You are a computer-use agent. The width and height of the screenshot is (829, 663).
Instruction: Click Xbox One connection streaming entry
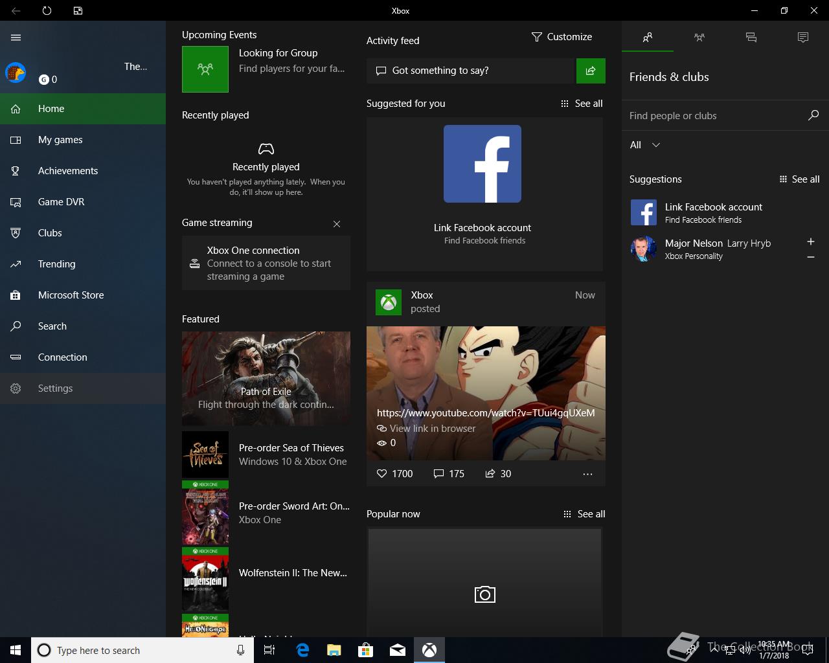266,263
